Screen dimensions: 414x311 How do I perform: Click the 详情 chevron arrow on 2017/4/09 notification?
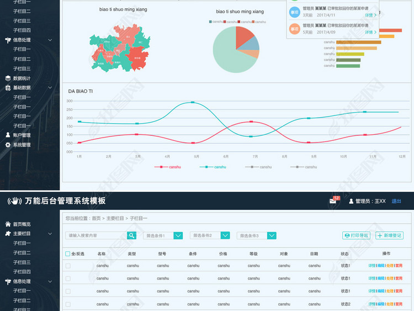click(375, 32)
